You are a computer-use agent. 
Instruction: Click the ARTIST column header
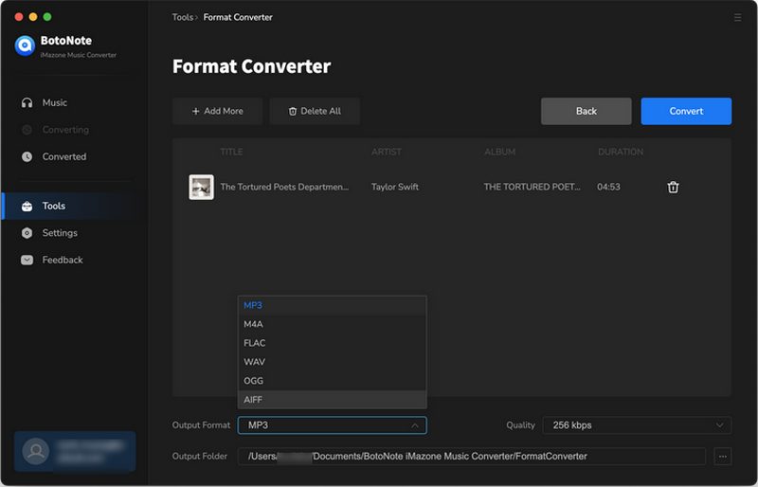click(387, 153)
